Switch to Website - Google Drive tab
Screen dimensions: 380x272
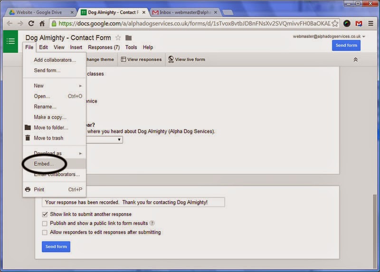coord(39,12)
